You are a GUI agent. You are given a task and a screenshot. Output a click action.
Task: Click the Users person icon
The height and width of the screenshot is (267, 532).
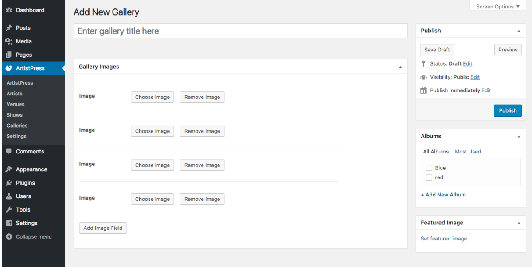8,196
